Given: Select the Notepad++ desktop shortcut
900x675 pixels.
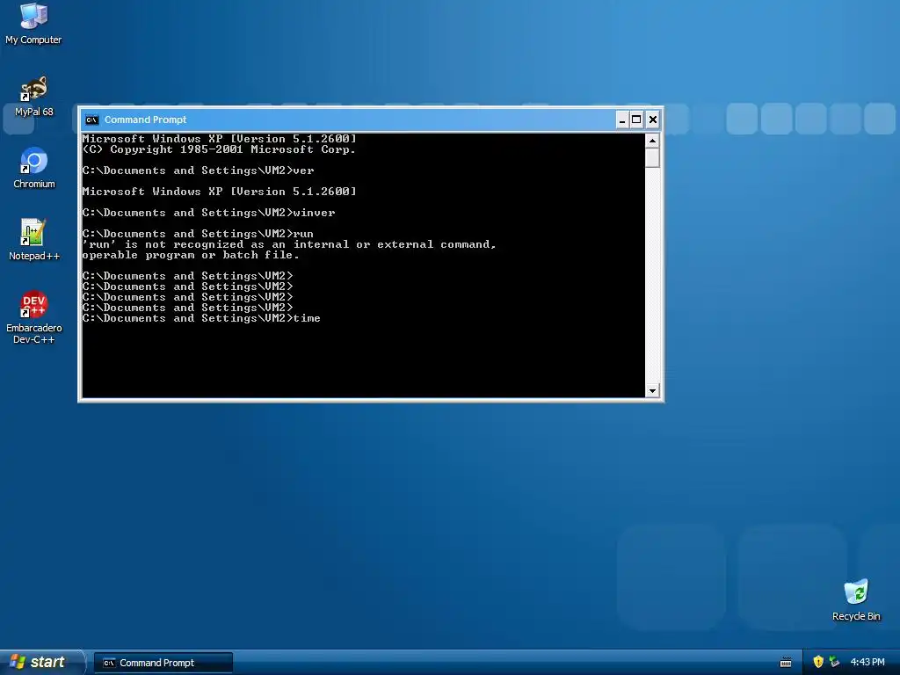Looking at the screenshot, I should 34,240.
